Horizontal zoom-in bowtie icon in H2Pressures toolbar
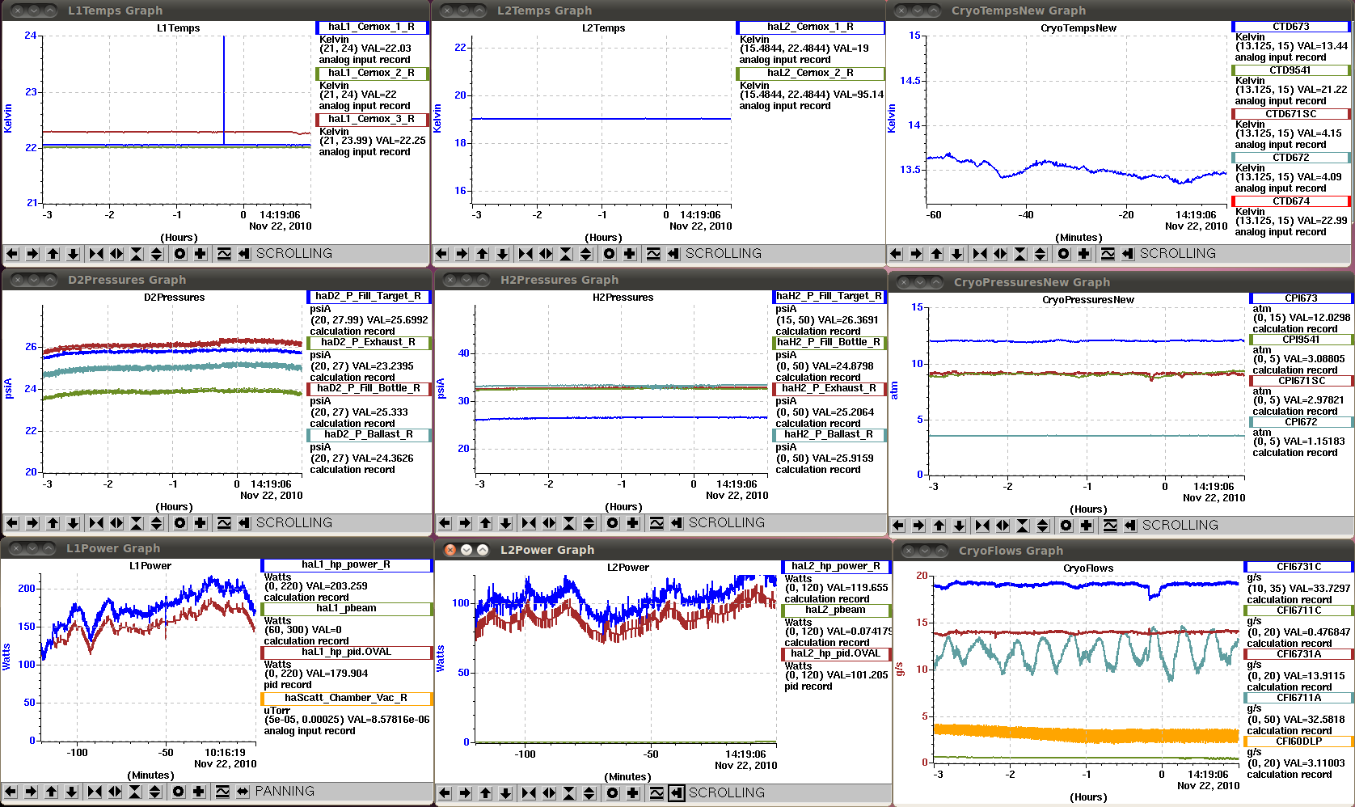Viewport: 1355px width, 807px height. (529, 523)
